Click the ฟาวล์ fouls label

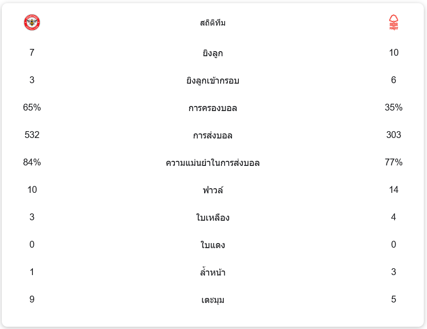tap(213, 190)
